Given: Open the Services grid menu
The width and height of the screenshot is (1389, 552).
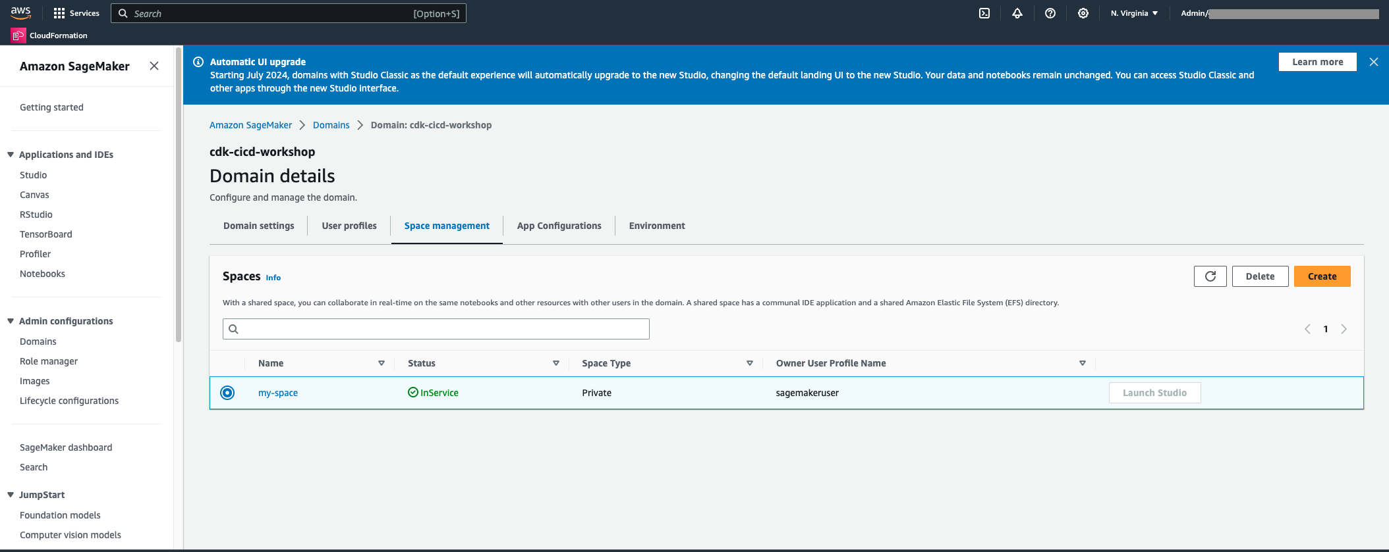Looking at the screenshot, I should (x=76, y=13).
